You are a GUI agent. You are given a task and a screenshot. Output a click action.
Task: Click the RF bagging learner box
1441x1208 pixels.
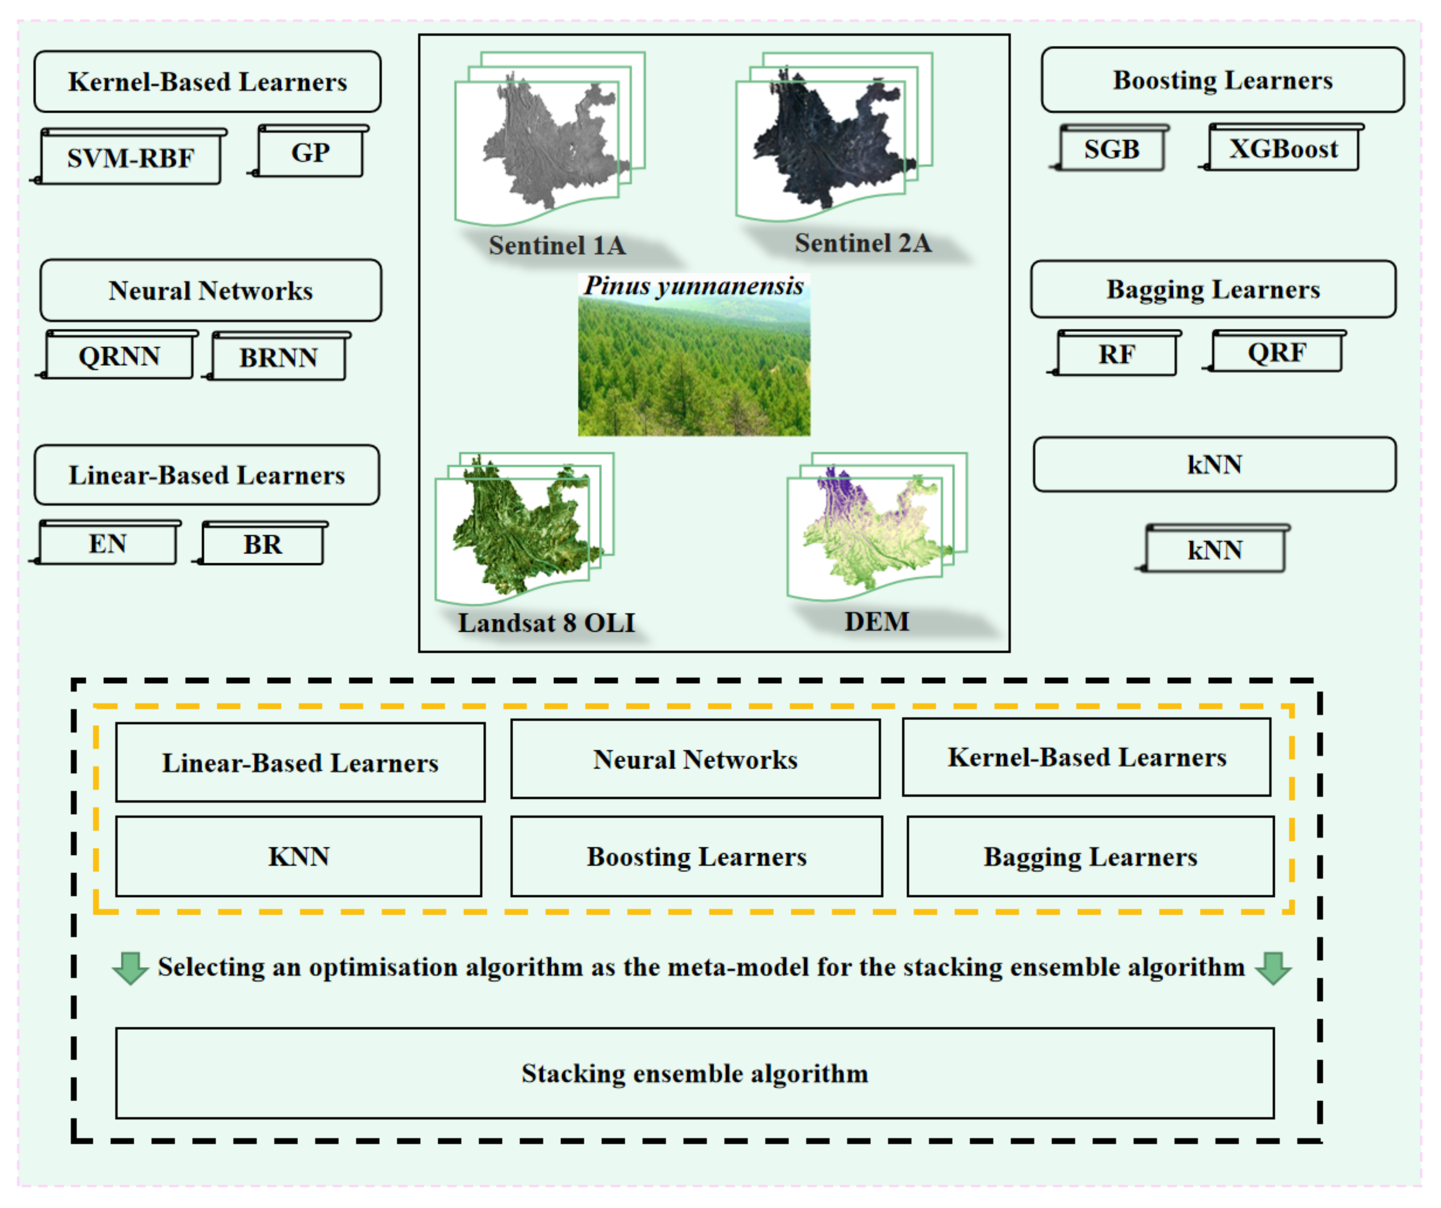point(1117,355)
